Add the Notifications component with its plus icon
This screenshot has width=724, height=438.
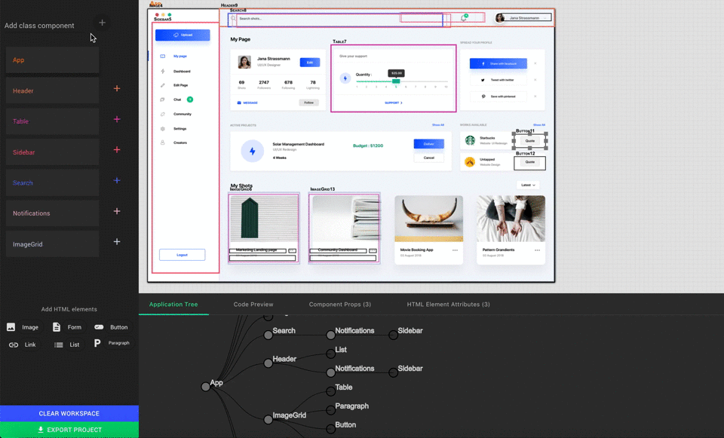(x=117, y=211)
